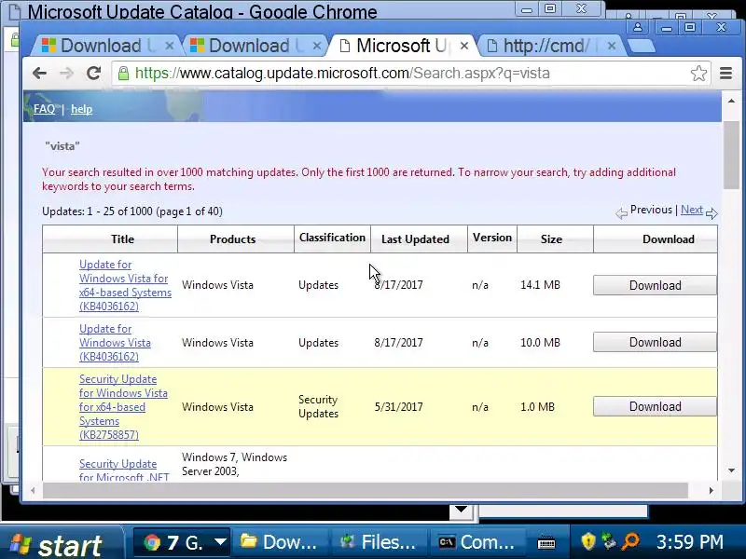Close the Microsoft Update Catalog tab
The width and height of the screenshot is (746, 559).
[x=464, y=46]
